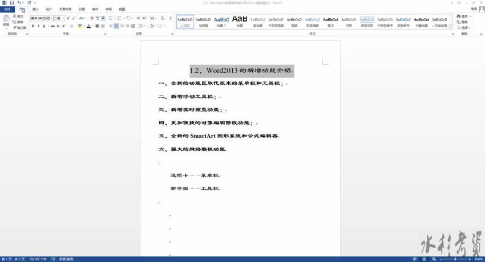This screenshot has width=485, height=262.
Task: Click the Replace (替换) button
Action: (462, 22)
